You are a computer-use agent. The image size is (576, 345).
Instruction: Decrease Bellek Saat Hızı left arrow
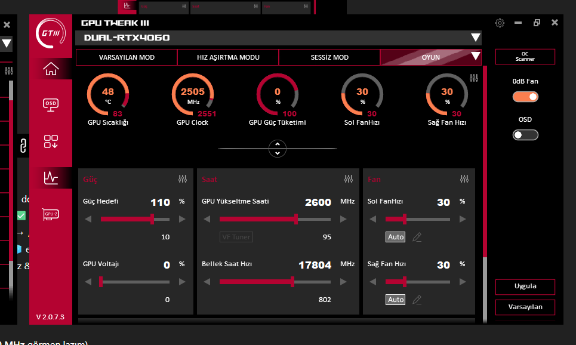click(207, 282)
